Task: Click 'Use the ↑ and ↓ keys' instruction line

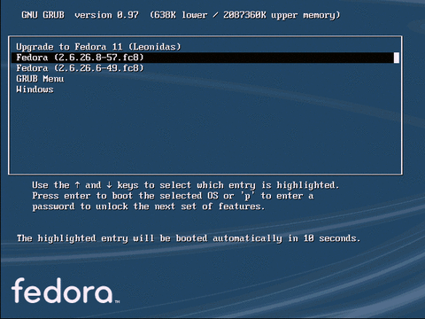Action: 186,185
